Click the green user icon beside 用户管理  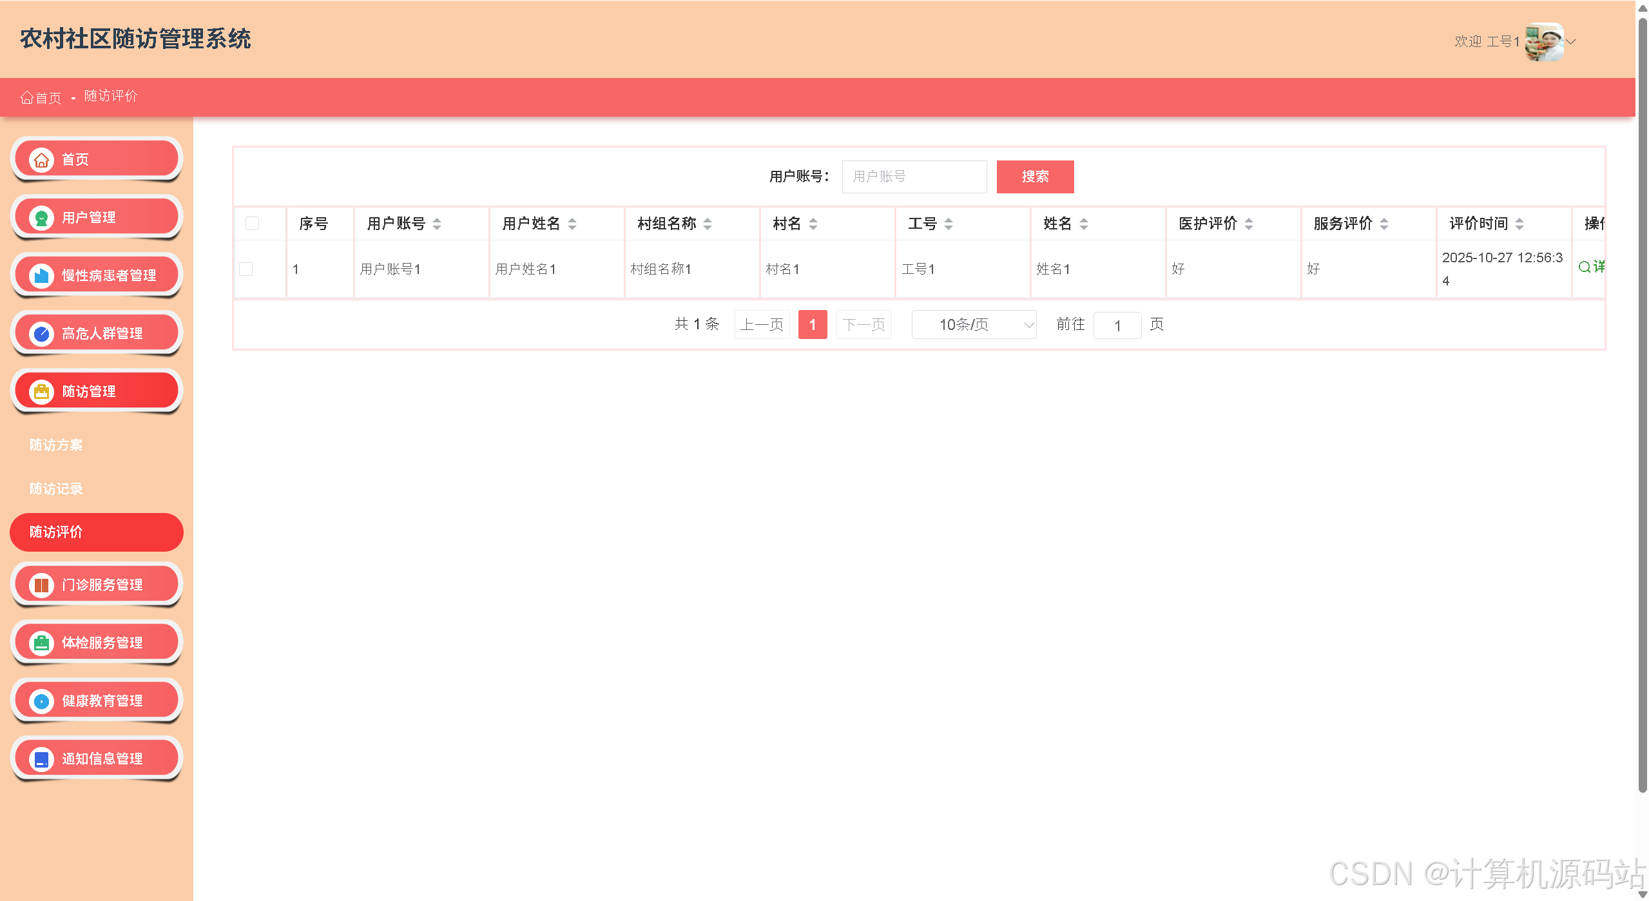[41, 218]
